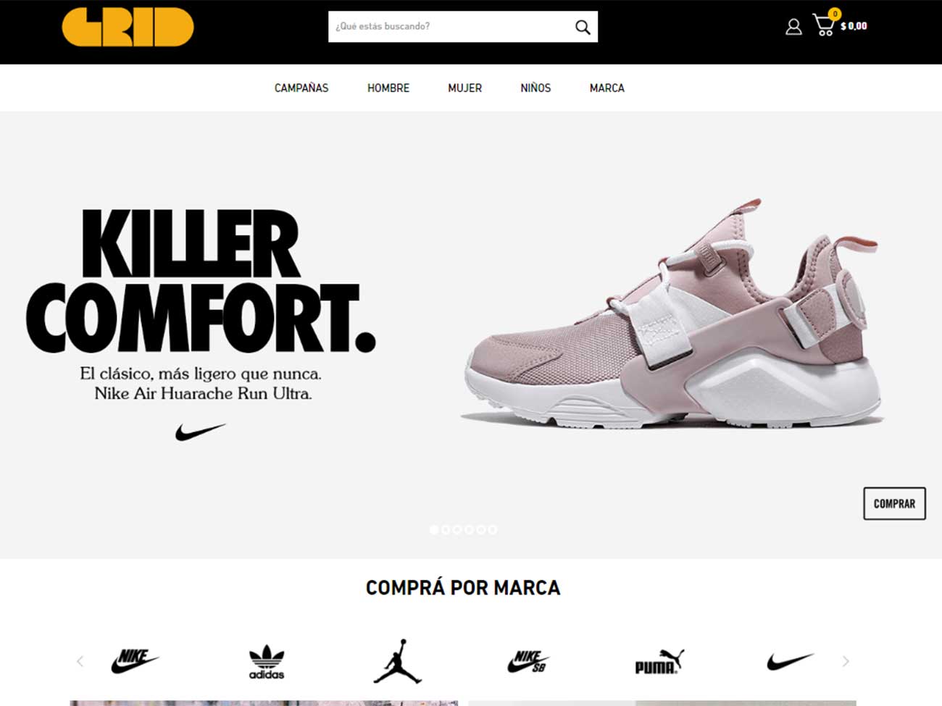This screenshot has width=942, height=706.
Task: Jump to the last carousel slide dot
Action: pos(493,530)
